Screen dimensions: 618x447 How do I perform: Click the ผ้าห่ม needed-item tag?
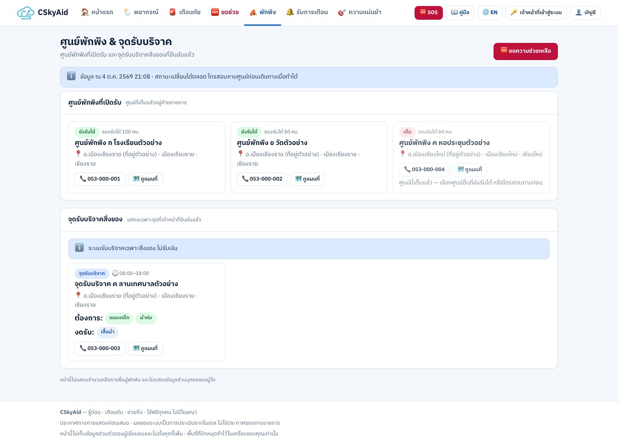click(x=146, y=318)
